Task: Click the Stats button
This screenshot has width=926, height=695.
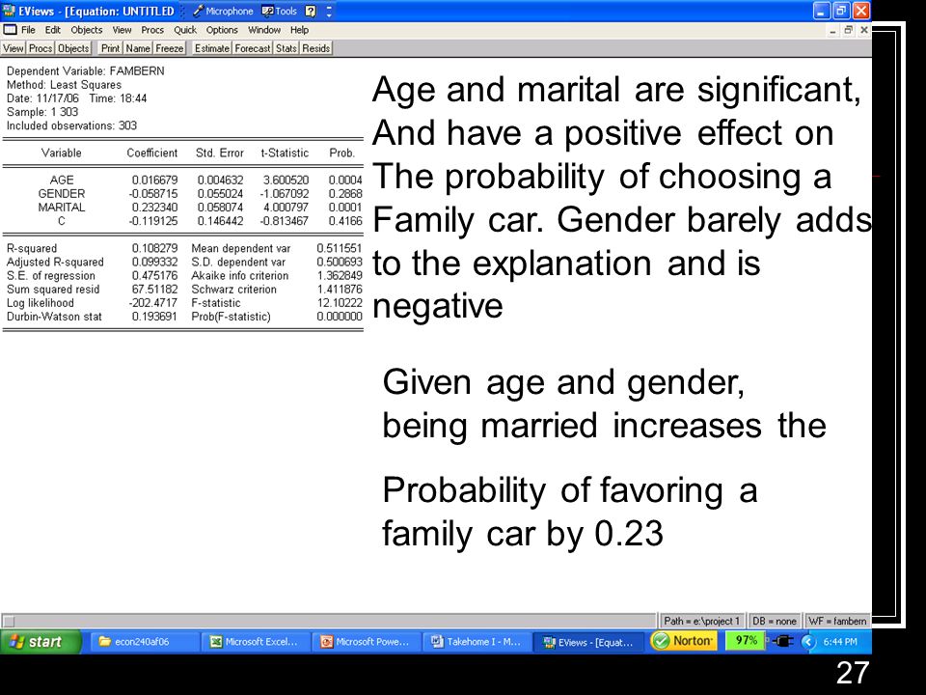Action: [286, 48]
